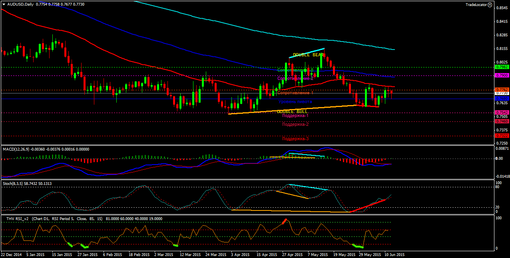
Task: Open one-click trading arrow beside AUDUSD,Daily
Action: coord(4,4)
